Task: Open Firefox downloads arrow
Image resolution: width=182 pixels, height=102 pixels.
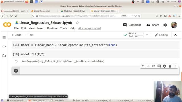Action: 157,16
